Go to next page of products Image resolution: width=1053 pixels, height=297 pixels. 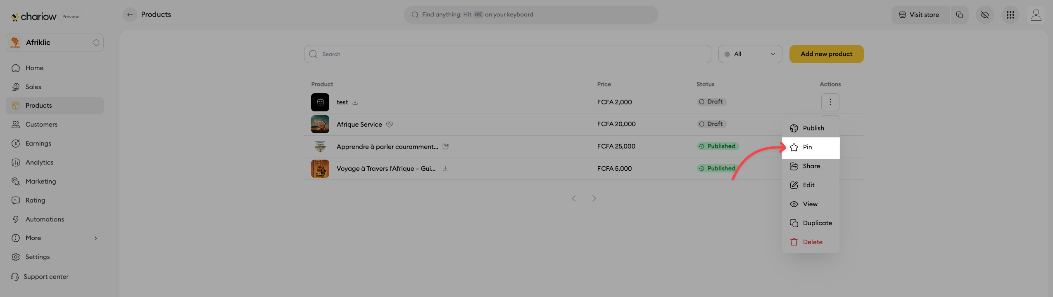coord(594,198)
